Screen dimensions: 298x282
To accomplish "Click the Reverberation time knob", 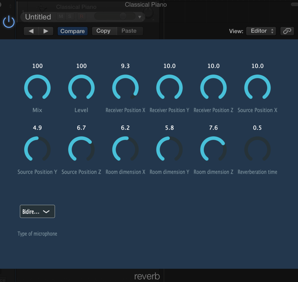I will pos(258,149).
